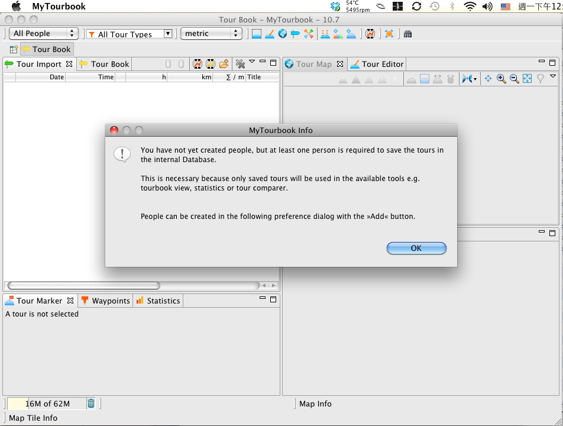This screenshot has height=426, width=563.
Task: Open the Apple menu
Action: click(x=17, y=6)
